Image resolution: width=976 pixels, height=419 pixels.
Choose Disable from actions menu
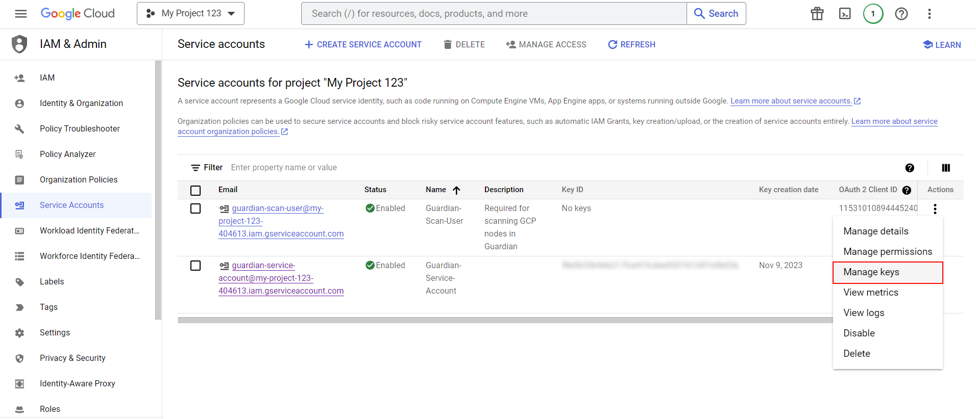pos(888,333)
